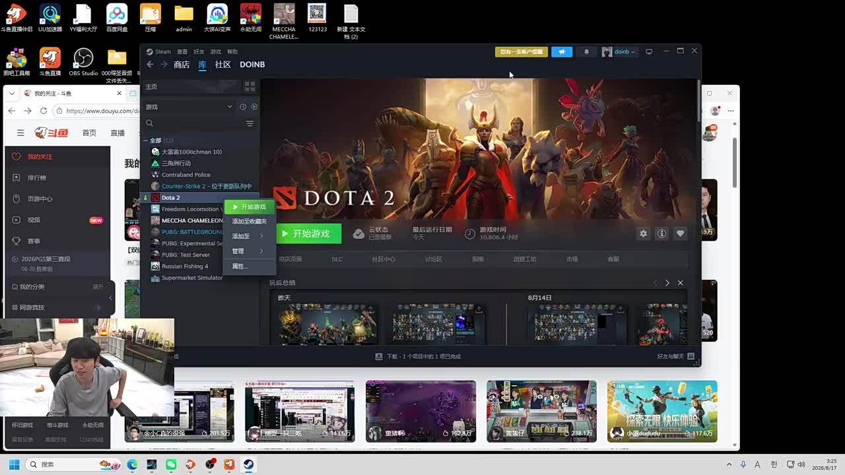Select Russian Fishing 4 in library
The image size is (845, 475).
[185, 266]
